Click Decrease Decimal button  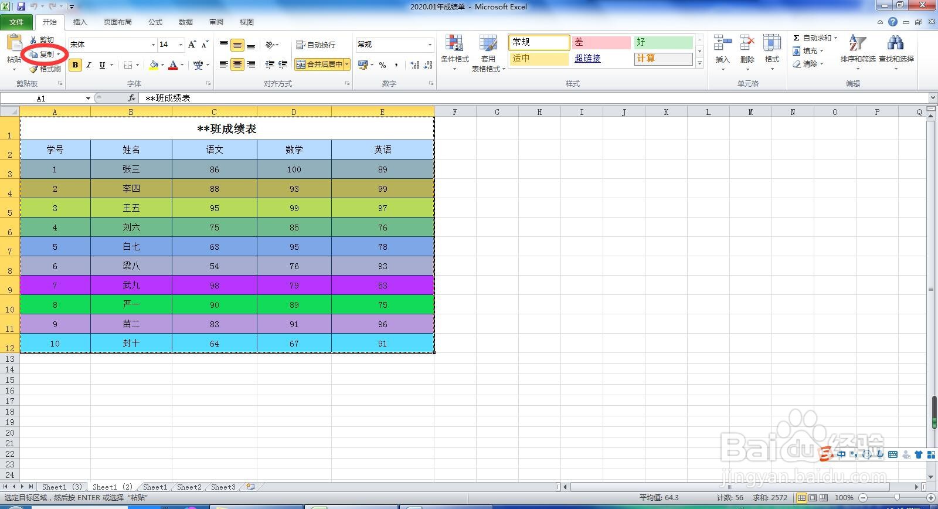tap(429, 65)
